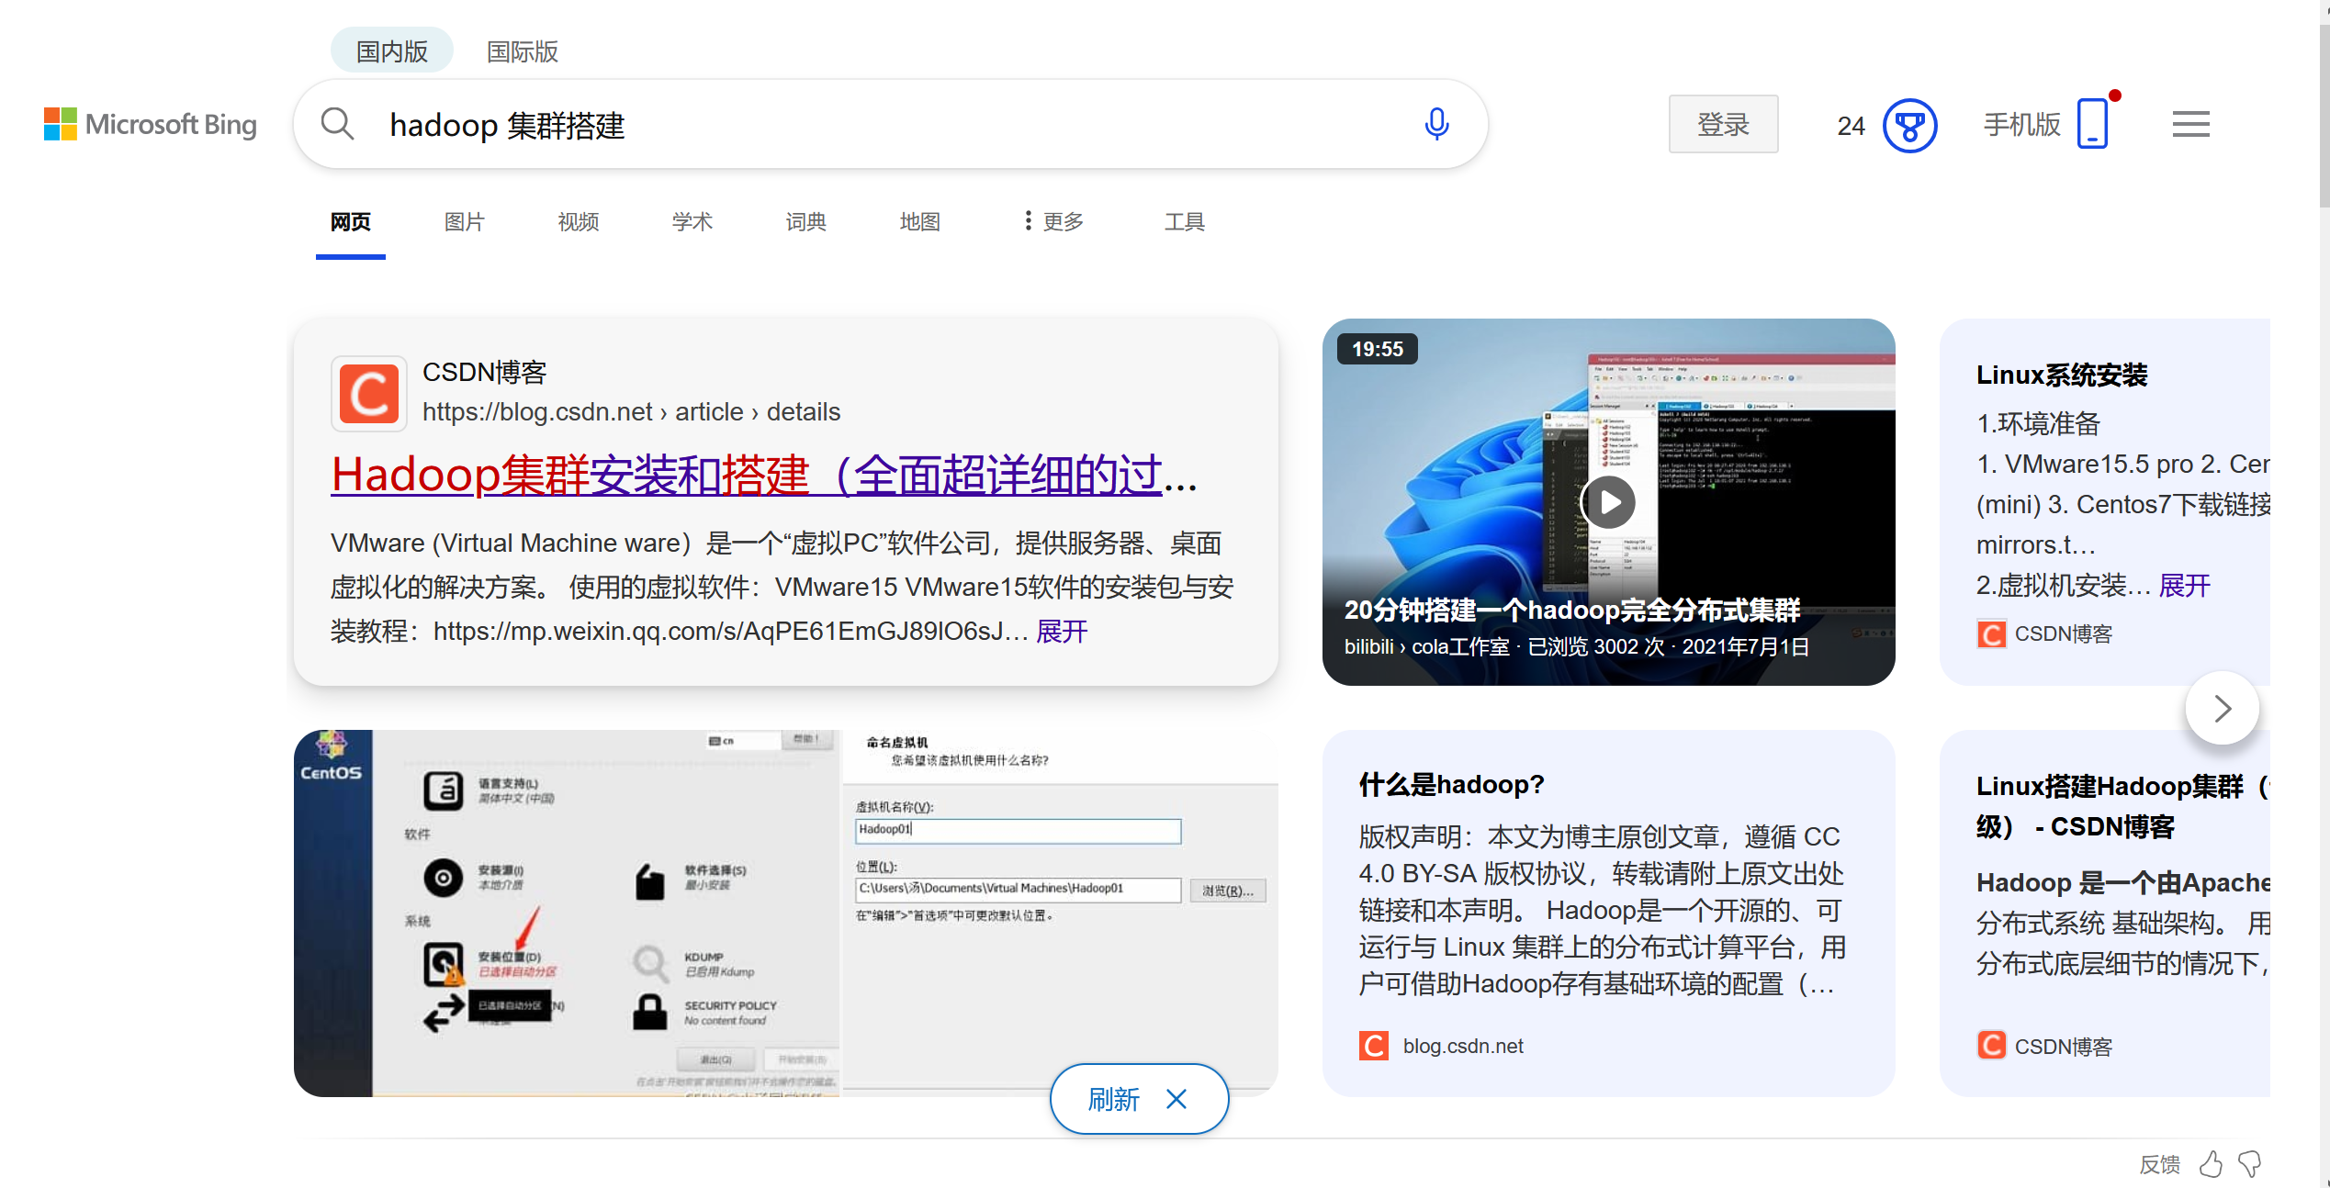Image resolution: width=2330 pixels, height=1188 pixels.
Task: Open the rewards medal icon
Action: 1909,125
